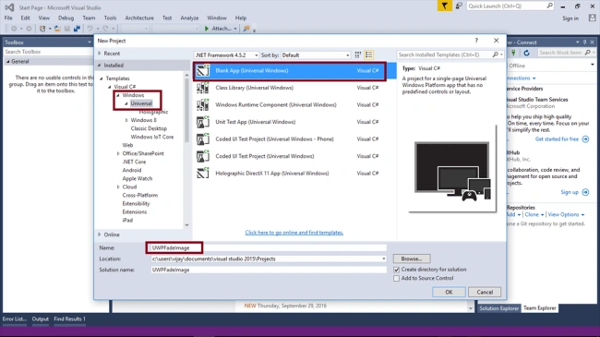Switch templates to small icons view
Screen dimensions: 600x337
[358, 55]
